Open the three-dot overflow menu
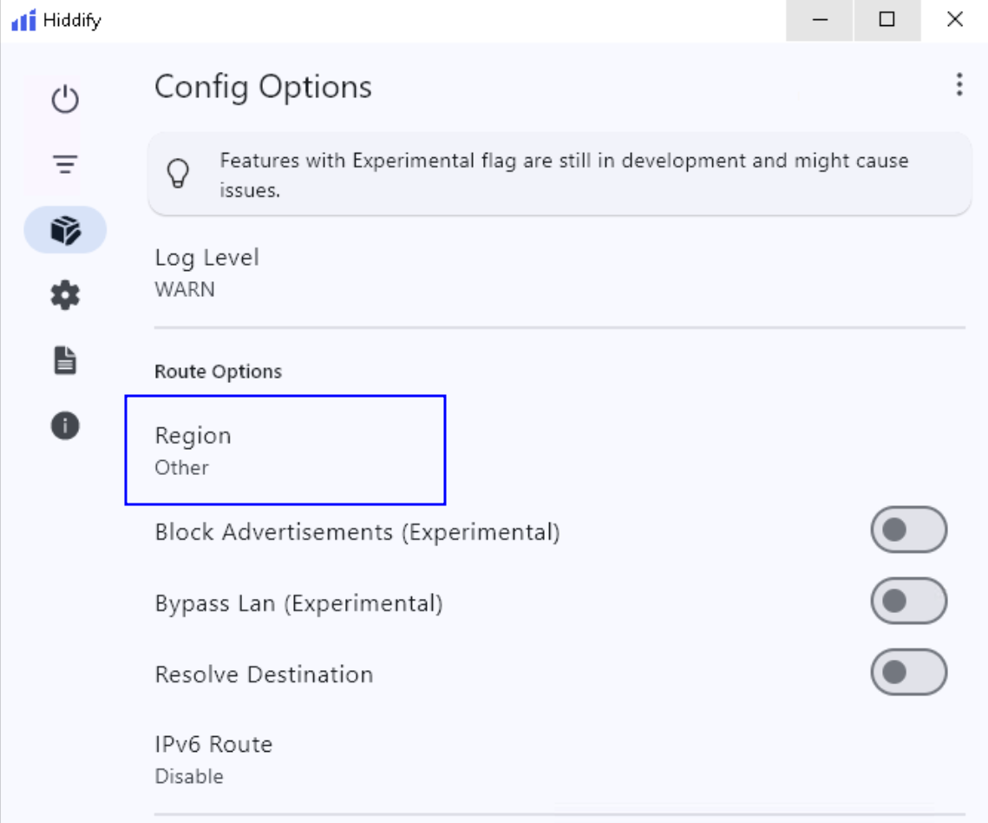 [959, 85]
